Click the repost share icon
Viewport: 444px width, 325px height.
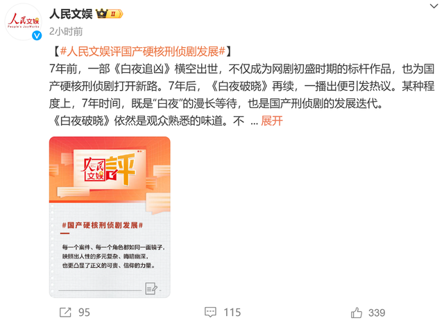[65, 313]
